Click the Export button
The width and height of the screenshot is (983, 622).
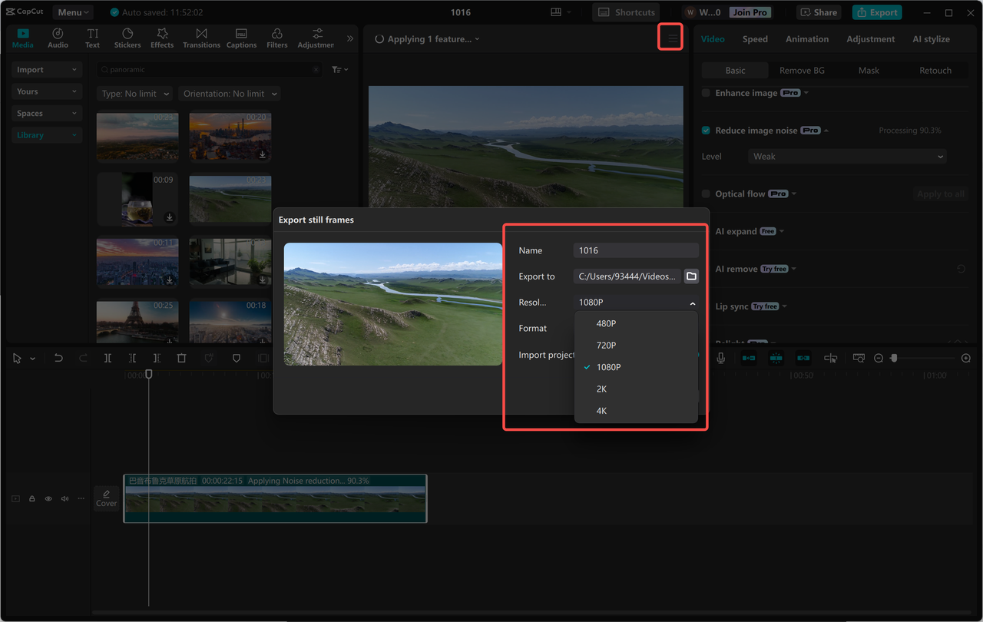click(x=877, y=12)
